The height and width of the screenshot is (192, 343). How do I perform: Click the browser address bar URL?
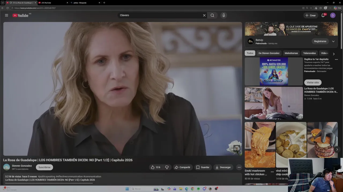35,8
